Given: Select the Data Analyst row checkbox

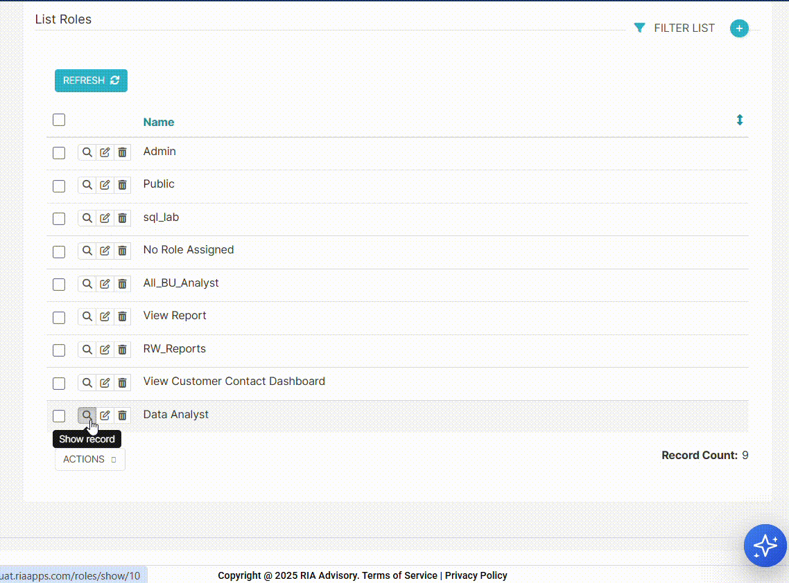Looking at the screenshot, I should click(59, 416).
